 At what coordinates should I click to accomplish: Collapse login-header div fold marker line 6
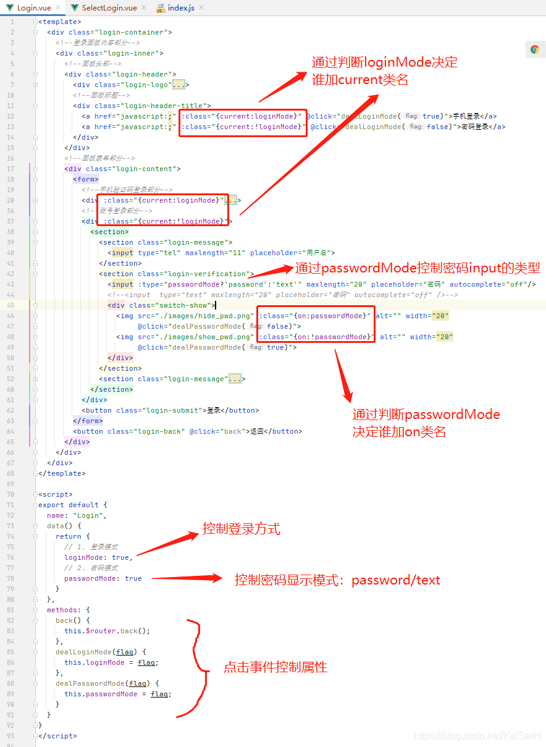(35, 74)
